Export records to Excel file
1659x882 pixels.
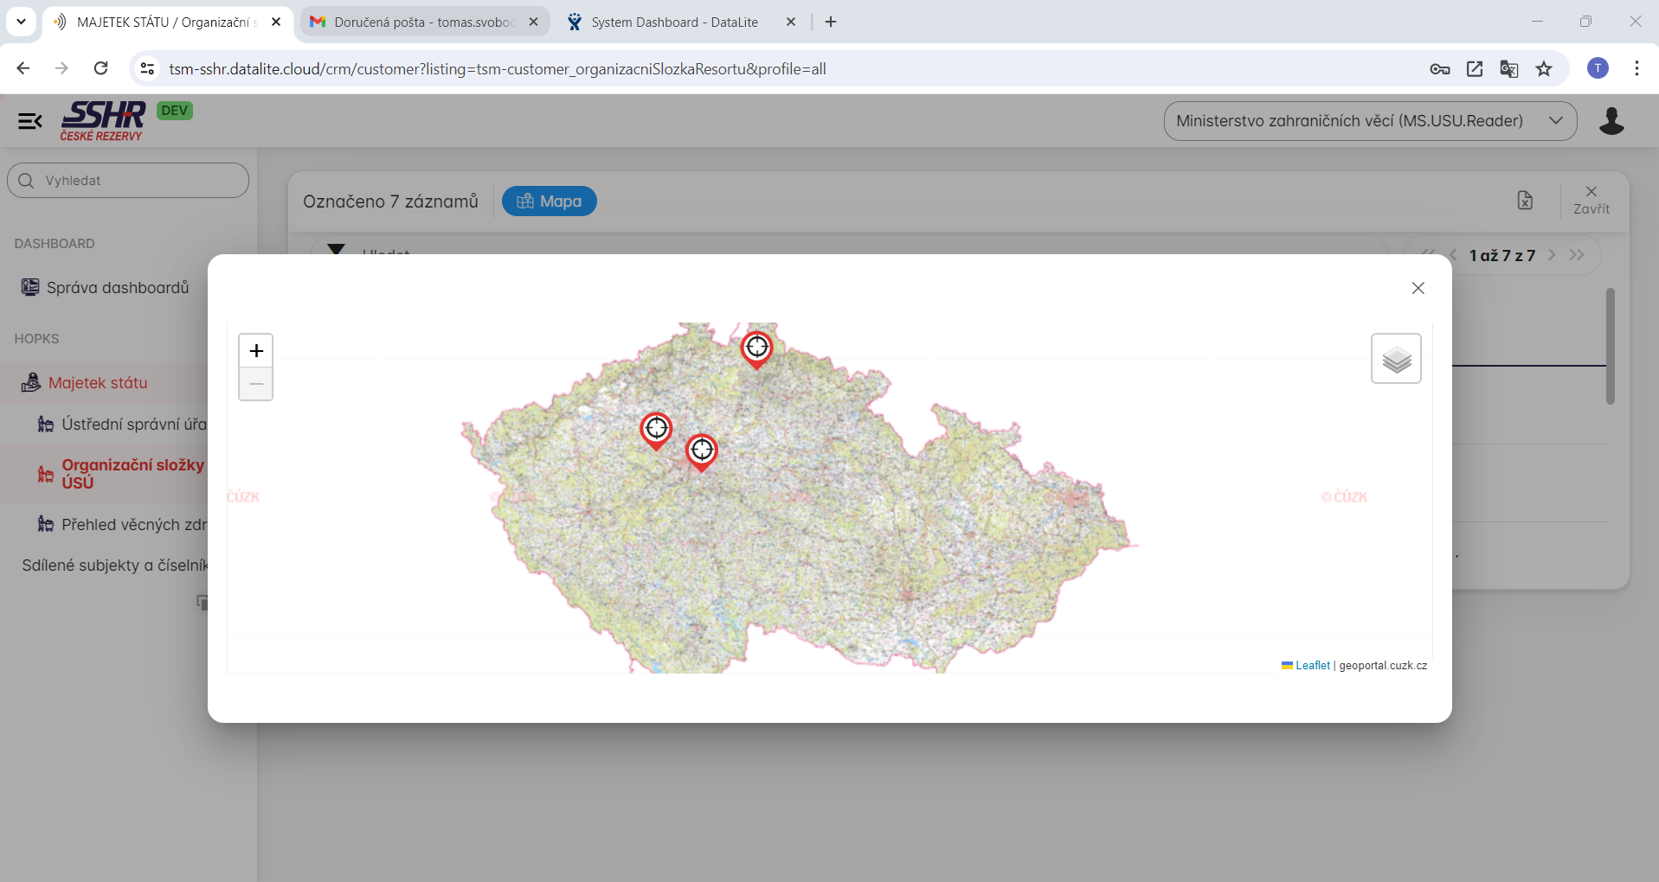coord(1525,201)
